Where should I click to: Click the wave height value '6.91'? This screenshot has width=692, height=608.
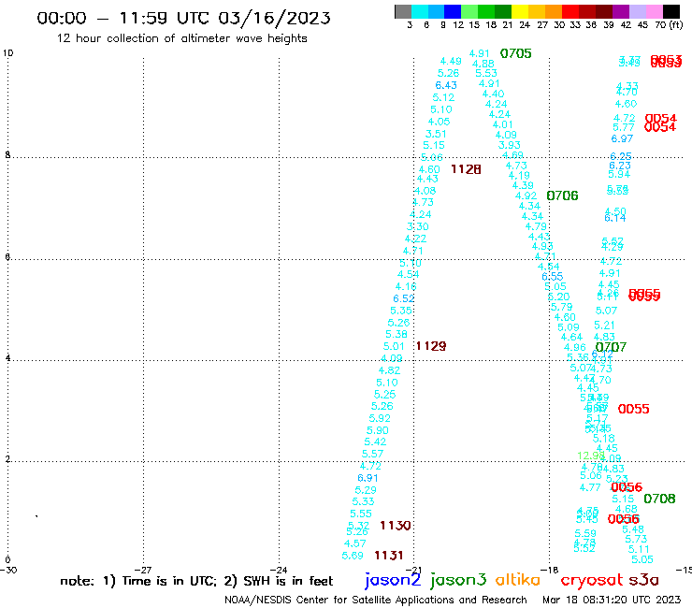[368, 478]
